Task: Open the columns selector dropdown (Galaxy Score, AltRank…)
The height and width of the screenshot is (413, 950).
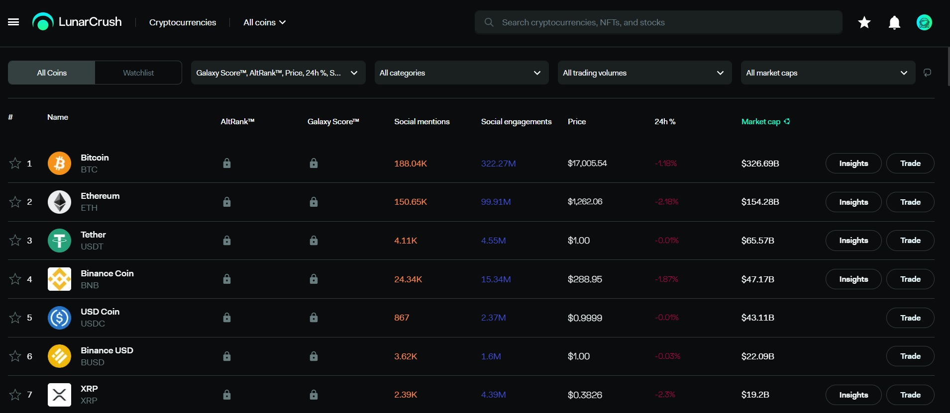Action: pyautogui.click(x=278, y=73)
